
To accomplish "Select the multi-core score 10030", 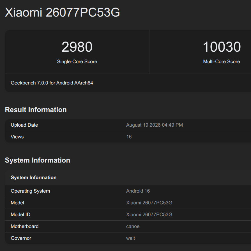I will (222, 47).
